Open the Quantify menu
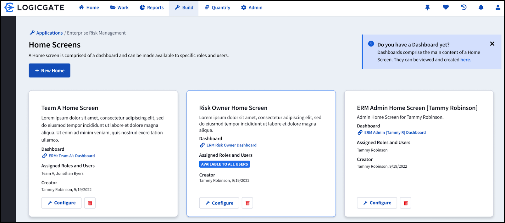This screenshot has width=505, height=223. pyautogui.click(x=218, y=8)
